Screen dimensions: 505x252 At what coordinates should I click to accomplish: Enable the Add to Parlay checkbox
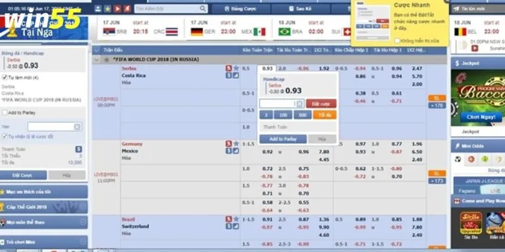[x=4, y=113]
